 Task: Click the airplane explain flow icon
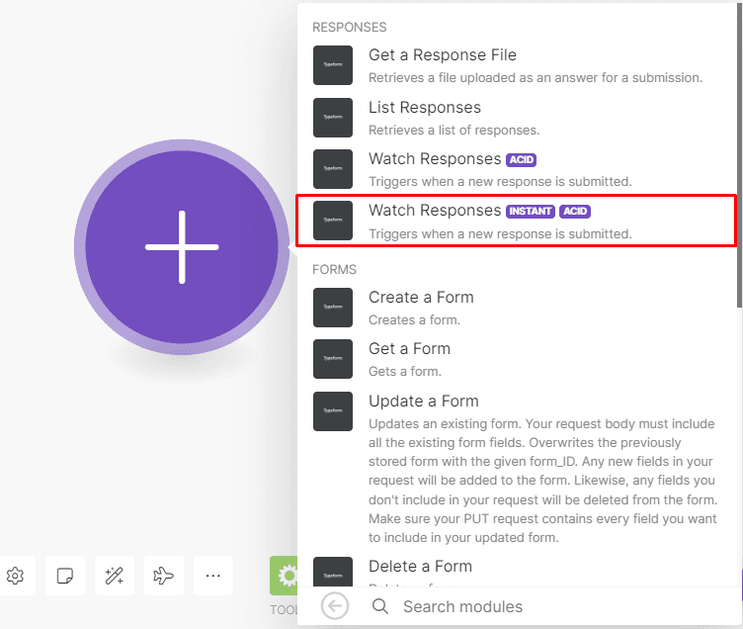pyautogui.click(x=164, y=575)
